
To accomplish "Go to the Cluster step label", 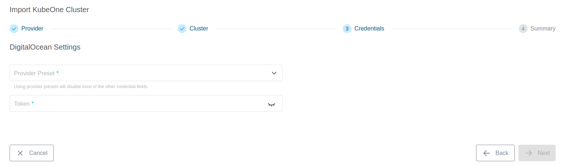I will pos(199,29).
